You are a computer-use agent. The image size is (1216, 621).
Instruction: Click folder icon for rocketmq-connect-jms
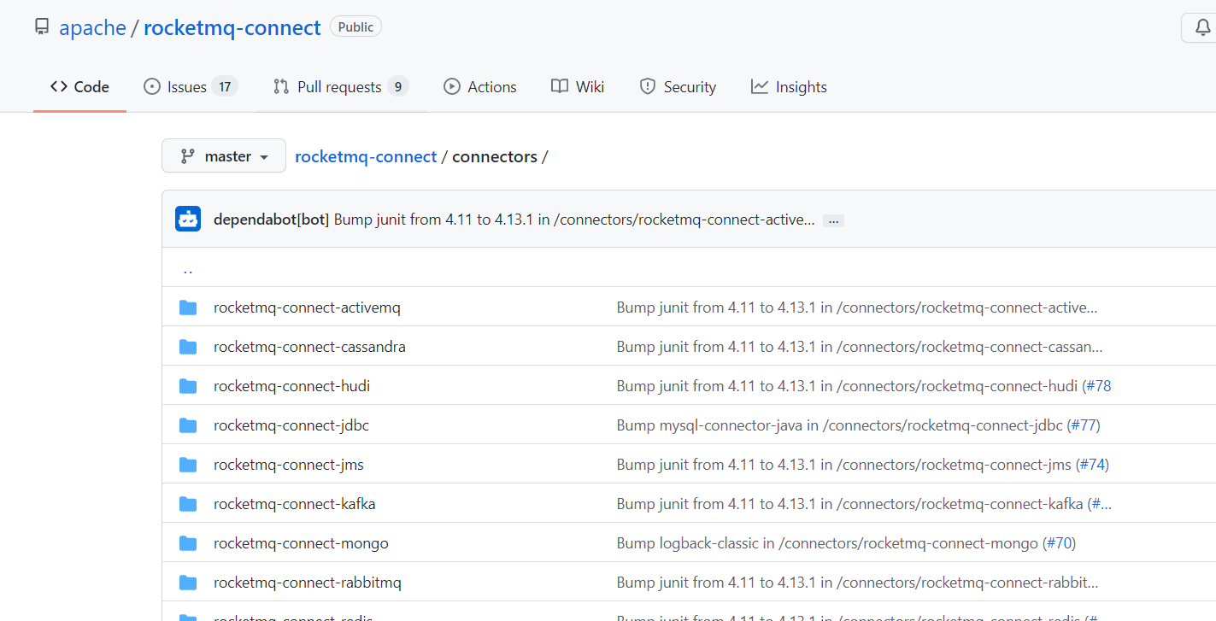[x=188, y=465]
